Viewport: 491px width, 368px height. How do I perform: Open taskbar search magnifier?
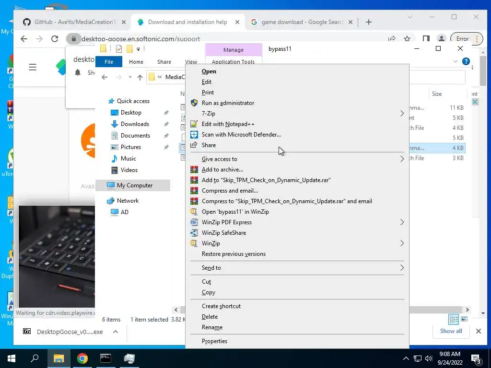point(35,358)
